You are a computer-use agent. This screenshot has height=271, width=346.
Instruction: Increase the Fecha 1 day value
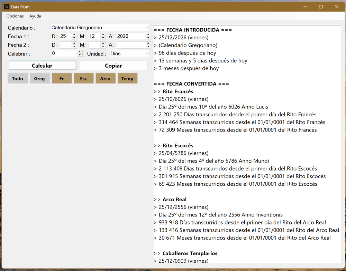click(x=74, y=35)
